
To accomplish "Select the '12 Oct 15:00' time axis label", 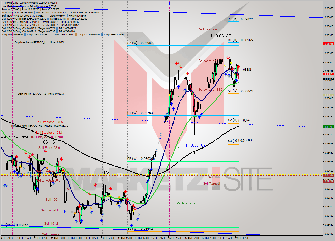I will point(74,238).
